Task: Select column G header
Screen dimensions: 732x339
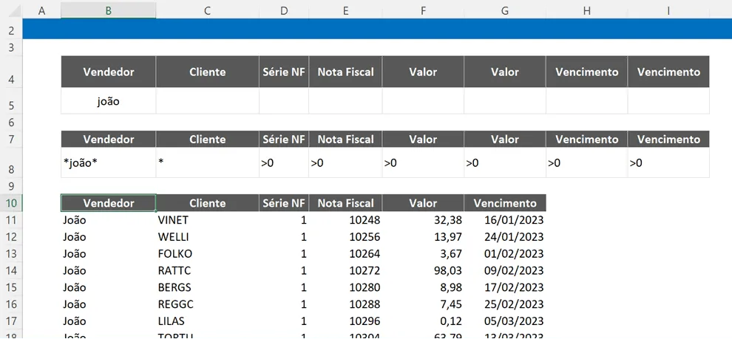Action: point(505,10)
